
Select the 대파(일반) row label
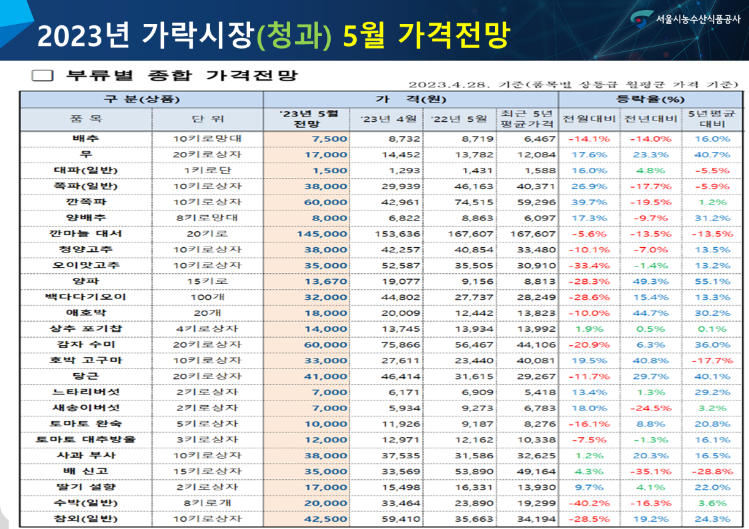(x=86, y=171)
